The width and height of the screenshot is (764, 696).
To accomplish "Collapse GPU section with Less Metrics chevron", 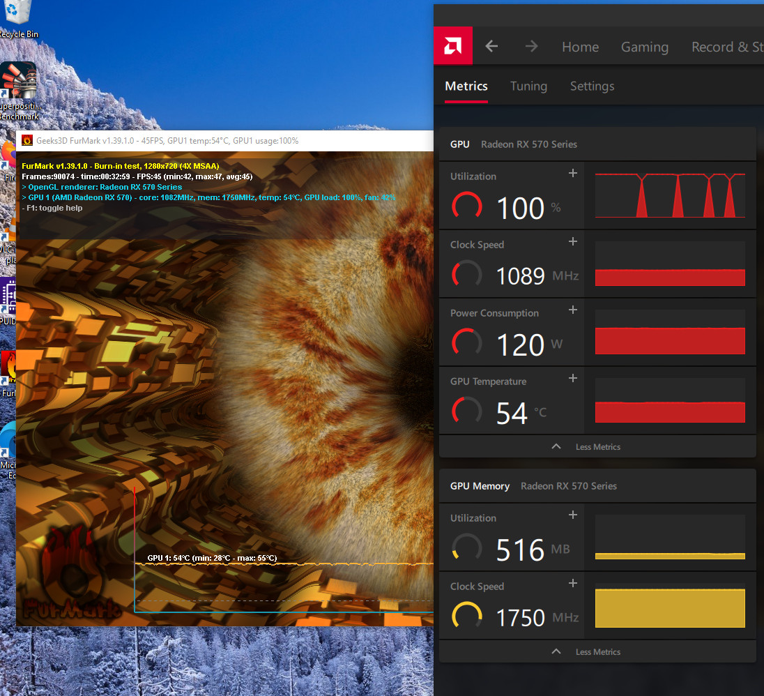I will (x=556, y=446).
